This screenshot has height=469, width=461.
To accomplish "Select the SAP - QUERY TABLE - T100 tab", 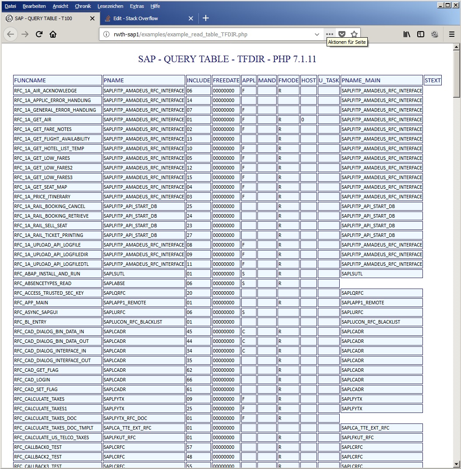I will [51, 18].
